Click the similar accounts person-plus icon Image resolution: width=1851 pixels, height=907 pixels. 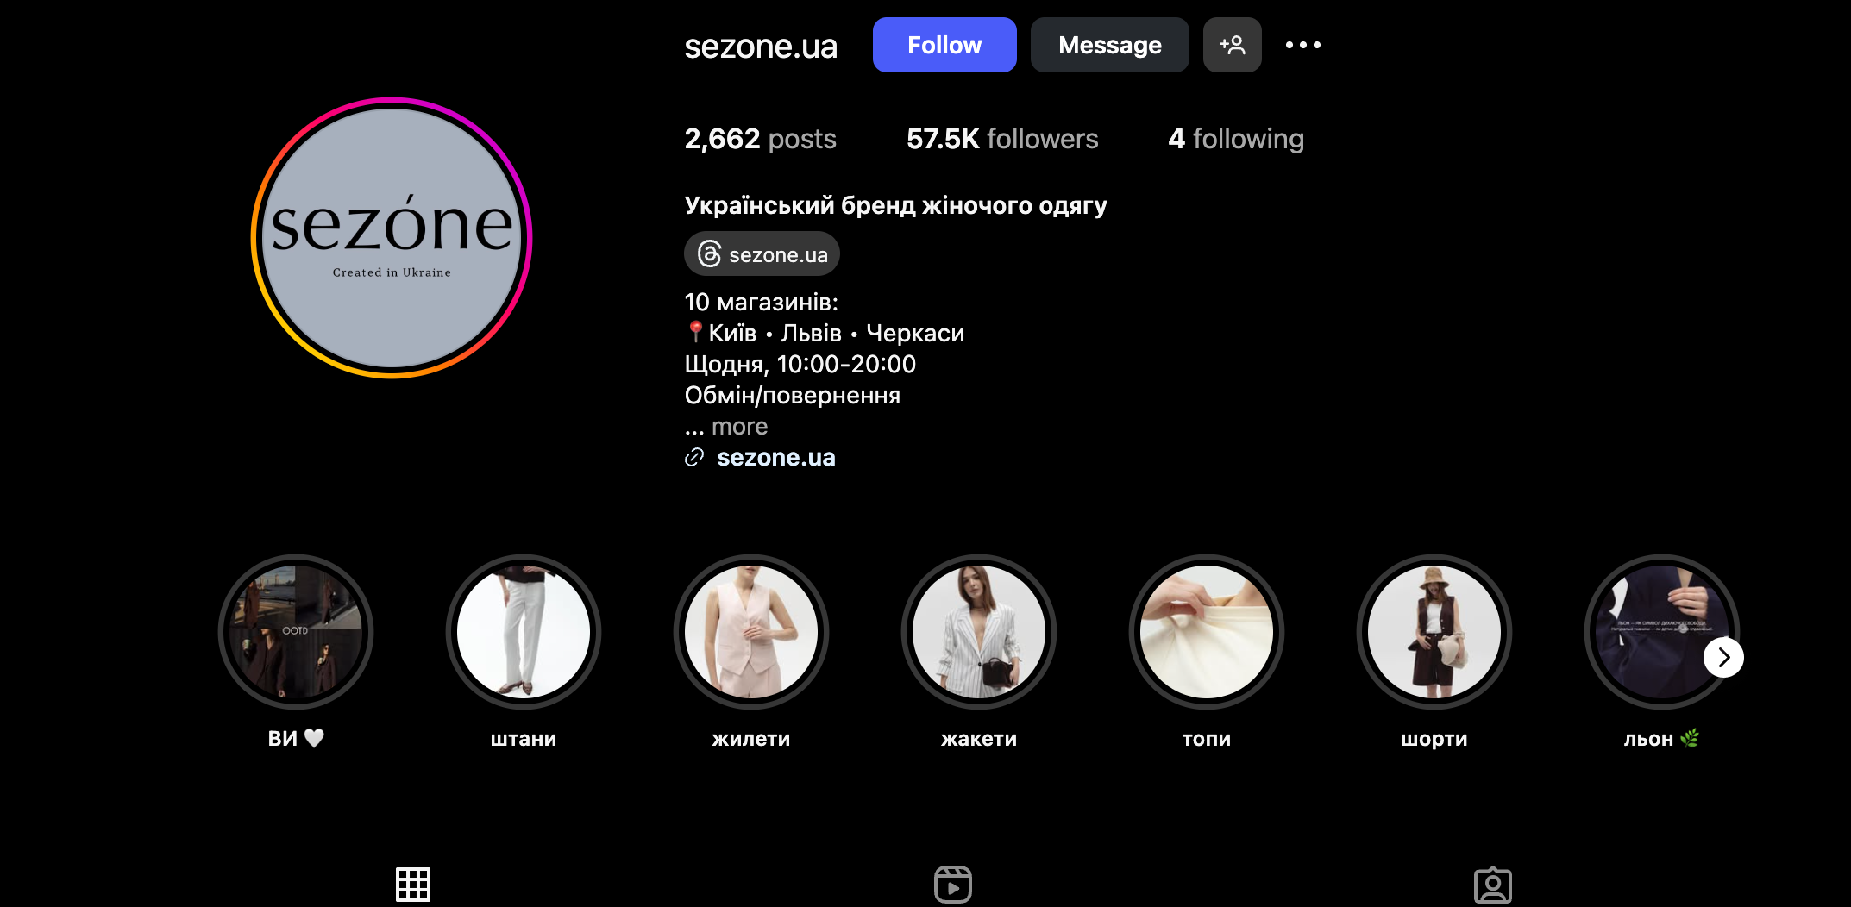click(x=1232, y=45)
